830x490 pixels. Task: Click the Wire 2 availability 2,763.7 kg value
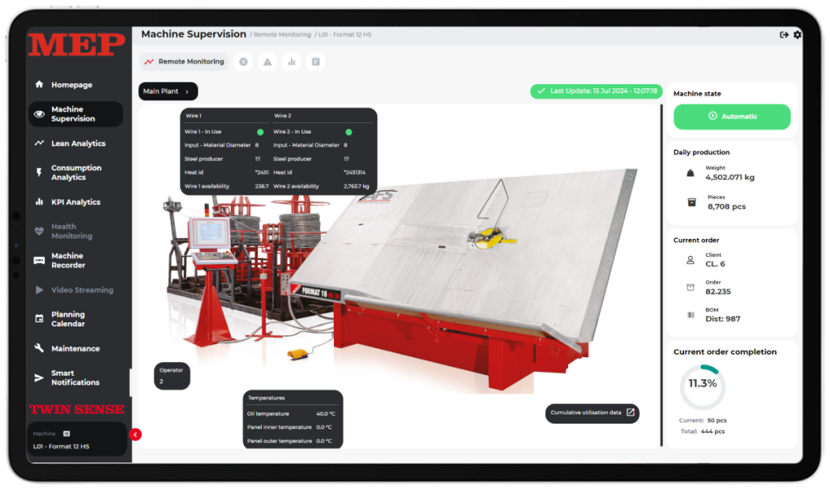(x=357, y=186)
